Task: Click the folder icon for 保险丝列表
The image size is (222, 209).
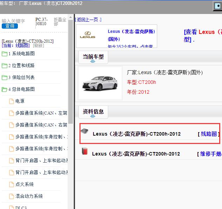Action: tap(5, 78)
